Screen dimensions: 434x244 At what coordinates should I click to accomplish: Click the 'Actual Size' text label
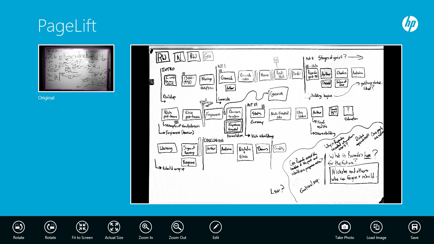click(x=114, y=238)
